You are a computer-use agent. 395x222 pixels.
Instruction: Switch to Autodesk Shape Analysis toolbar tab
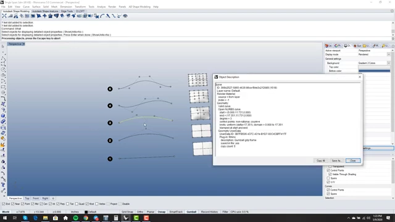click(45, 11)
